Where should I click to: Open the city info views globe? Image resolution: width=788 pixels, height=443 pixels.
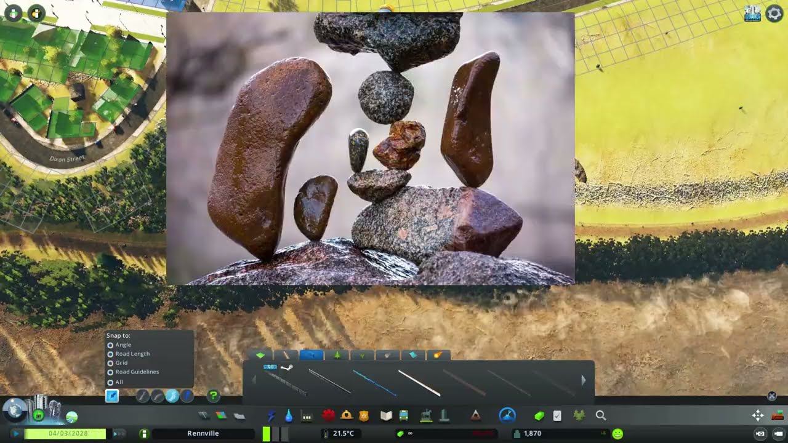coord(14,410)
